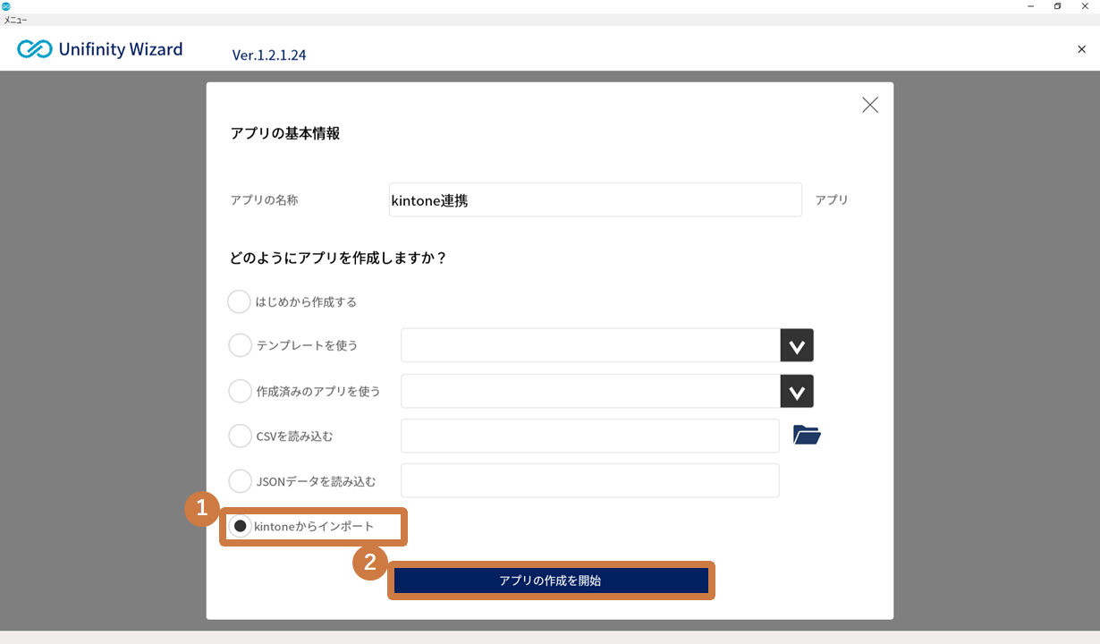This screenshot has height=644, width=1100.
Task: Close the app basic info dialog
Action: coord(869,106)
